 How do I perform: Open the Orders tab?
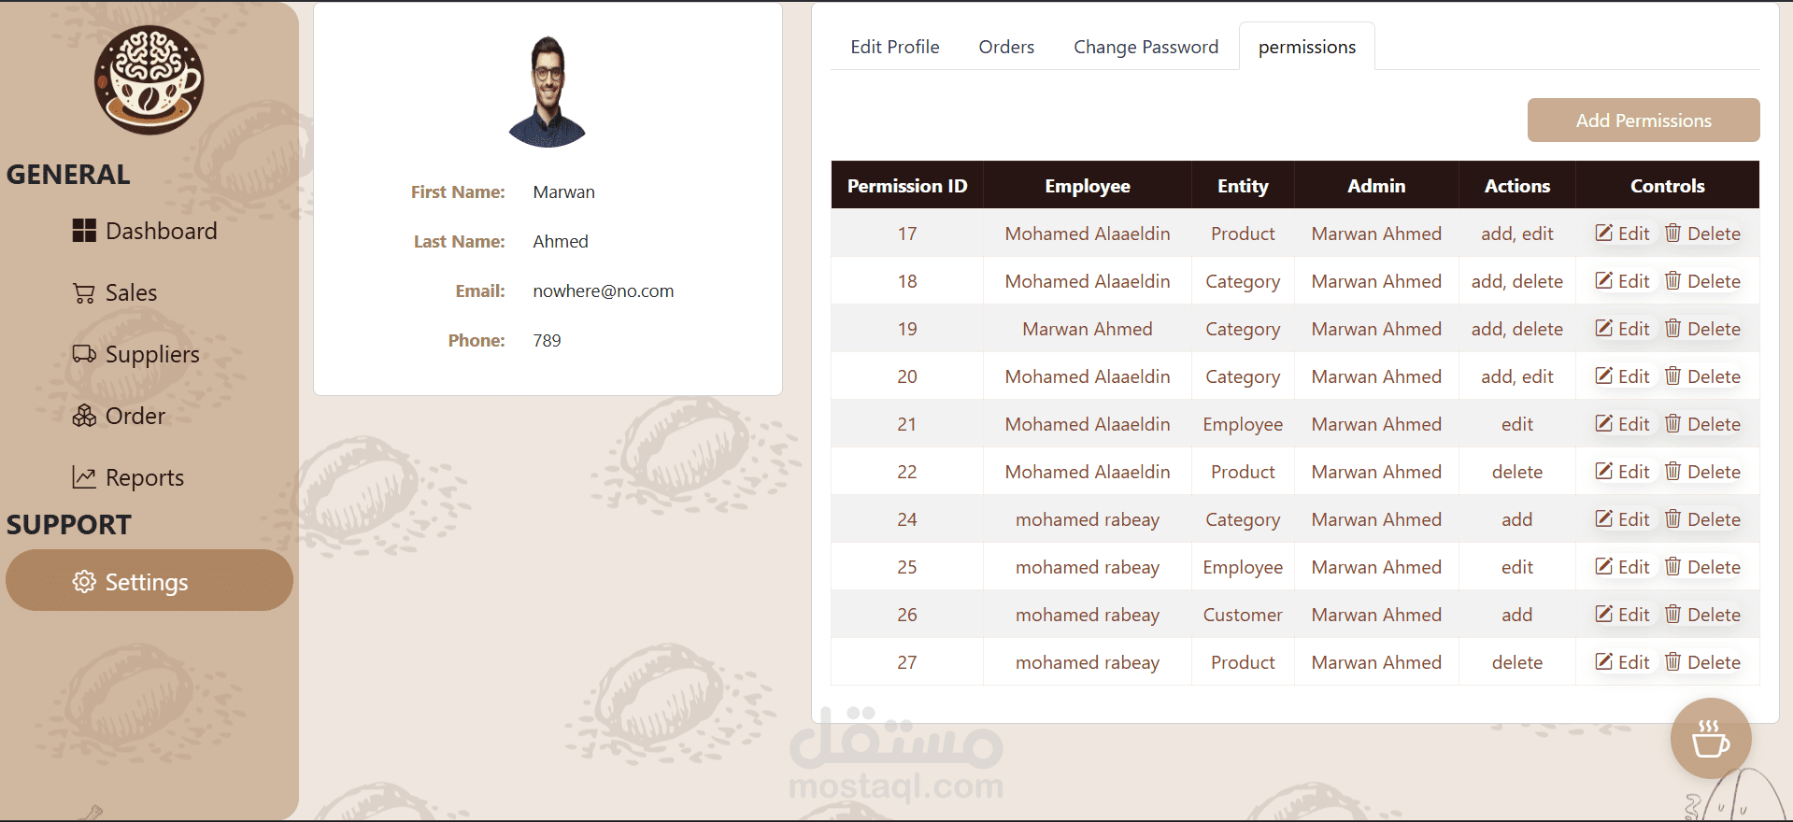coord(1006,47)
